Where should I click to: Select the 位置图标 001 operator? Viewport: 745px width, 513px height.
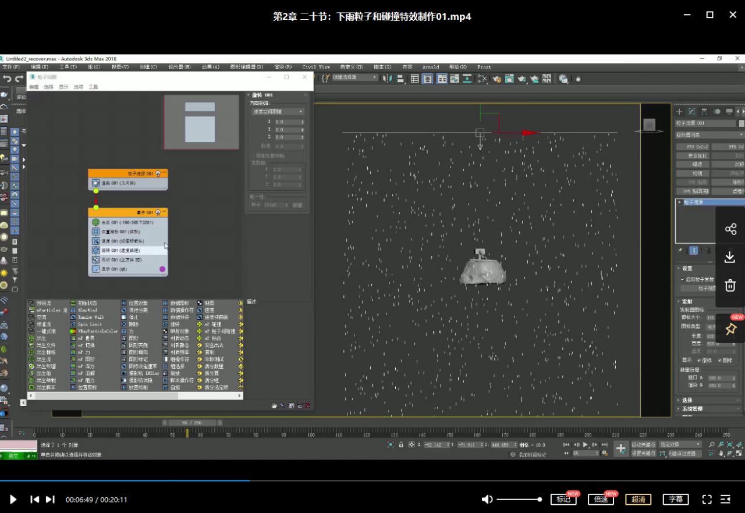[128, 231]
